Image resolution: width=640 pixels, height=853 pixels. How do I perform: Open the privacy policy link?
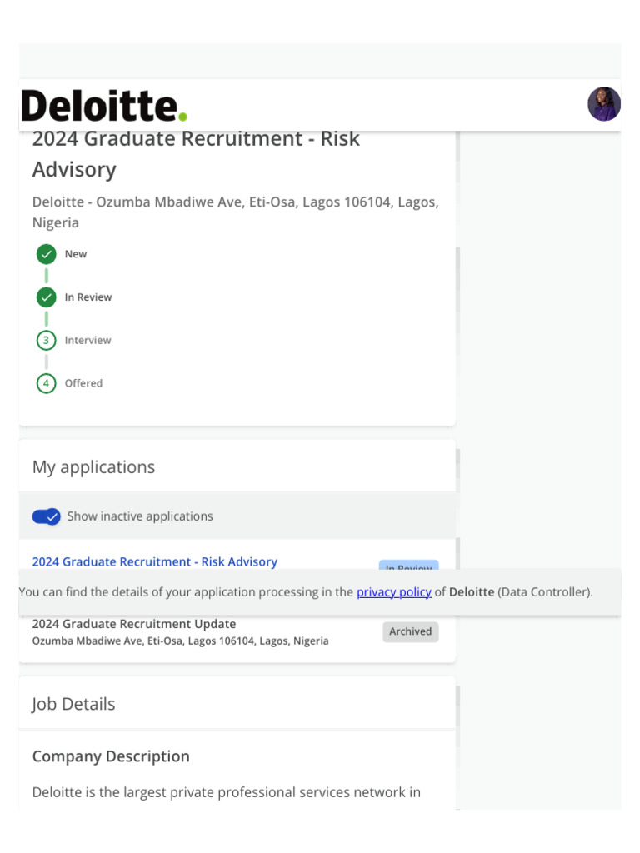pos(394,592)
